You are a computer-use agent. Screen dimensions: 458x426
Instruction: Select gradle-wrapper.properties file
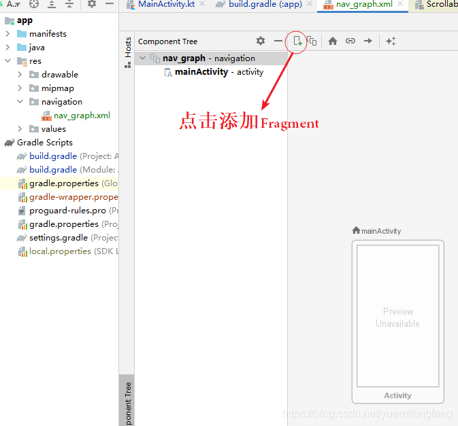pos(68,197)
